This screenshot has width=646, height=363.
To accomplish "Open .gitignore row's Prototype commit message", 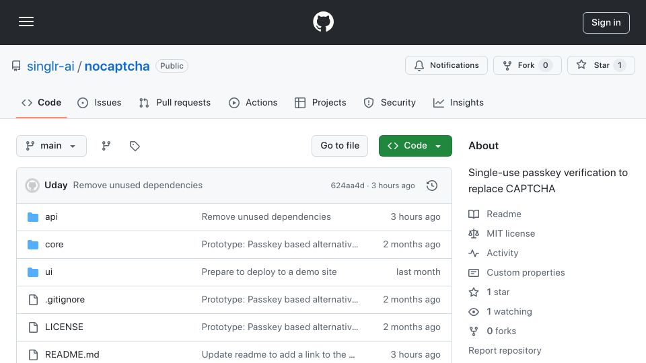I will click(280, 300).
